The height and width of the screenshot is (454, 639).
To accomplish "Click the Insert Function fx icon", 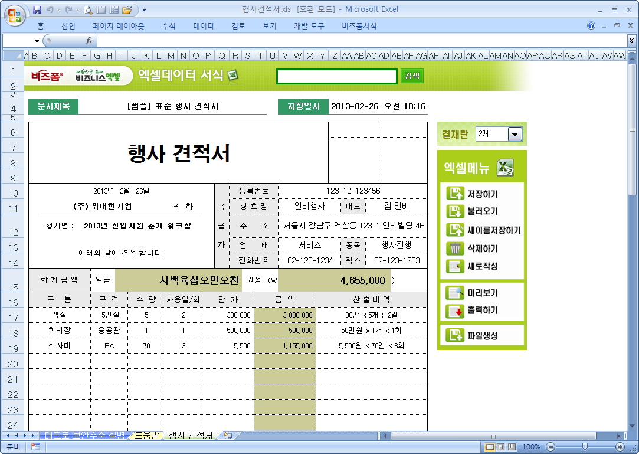I will 89,41.
